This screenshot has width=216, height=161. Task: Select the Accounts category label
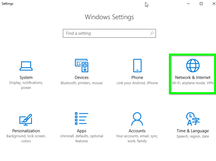pyautogui.click(x=137, y=131)
